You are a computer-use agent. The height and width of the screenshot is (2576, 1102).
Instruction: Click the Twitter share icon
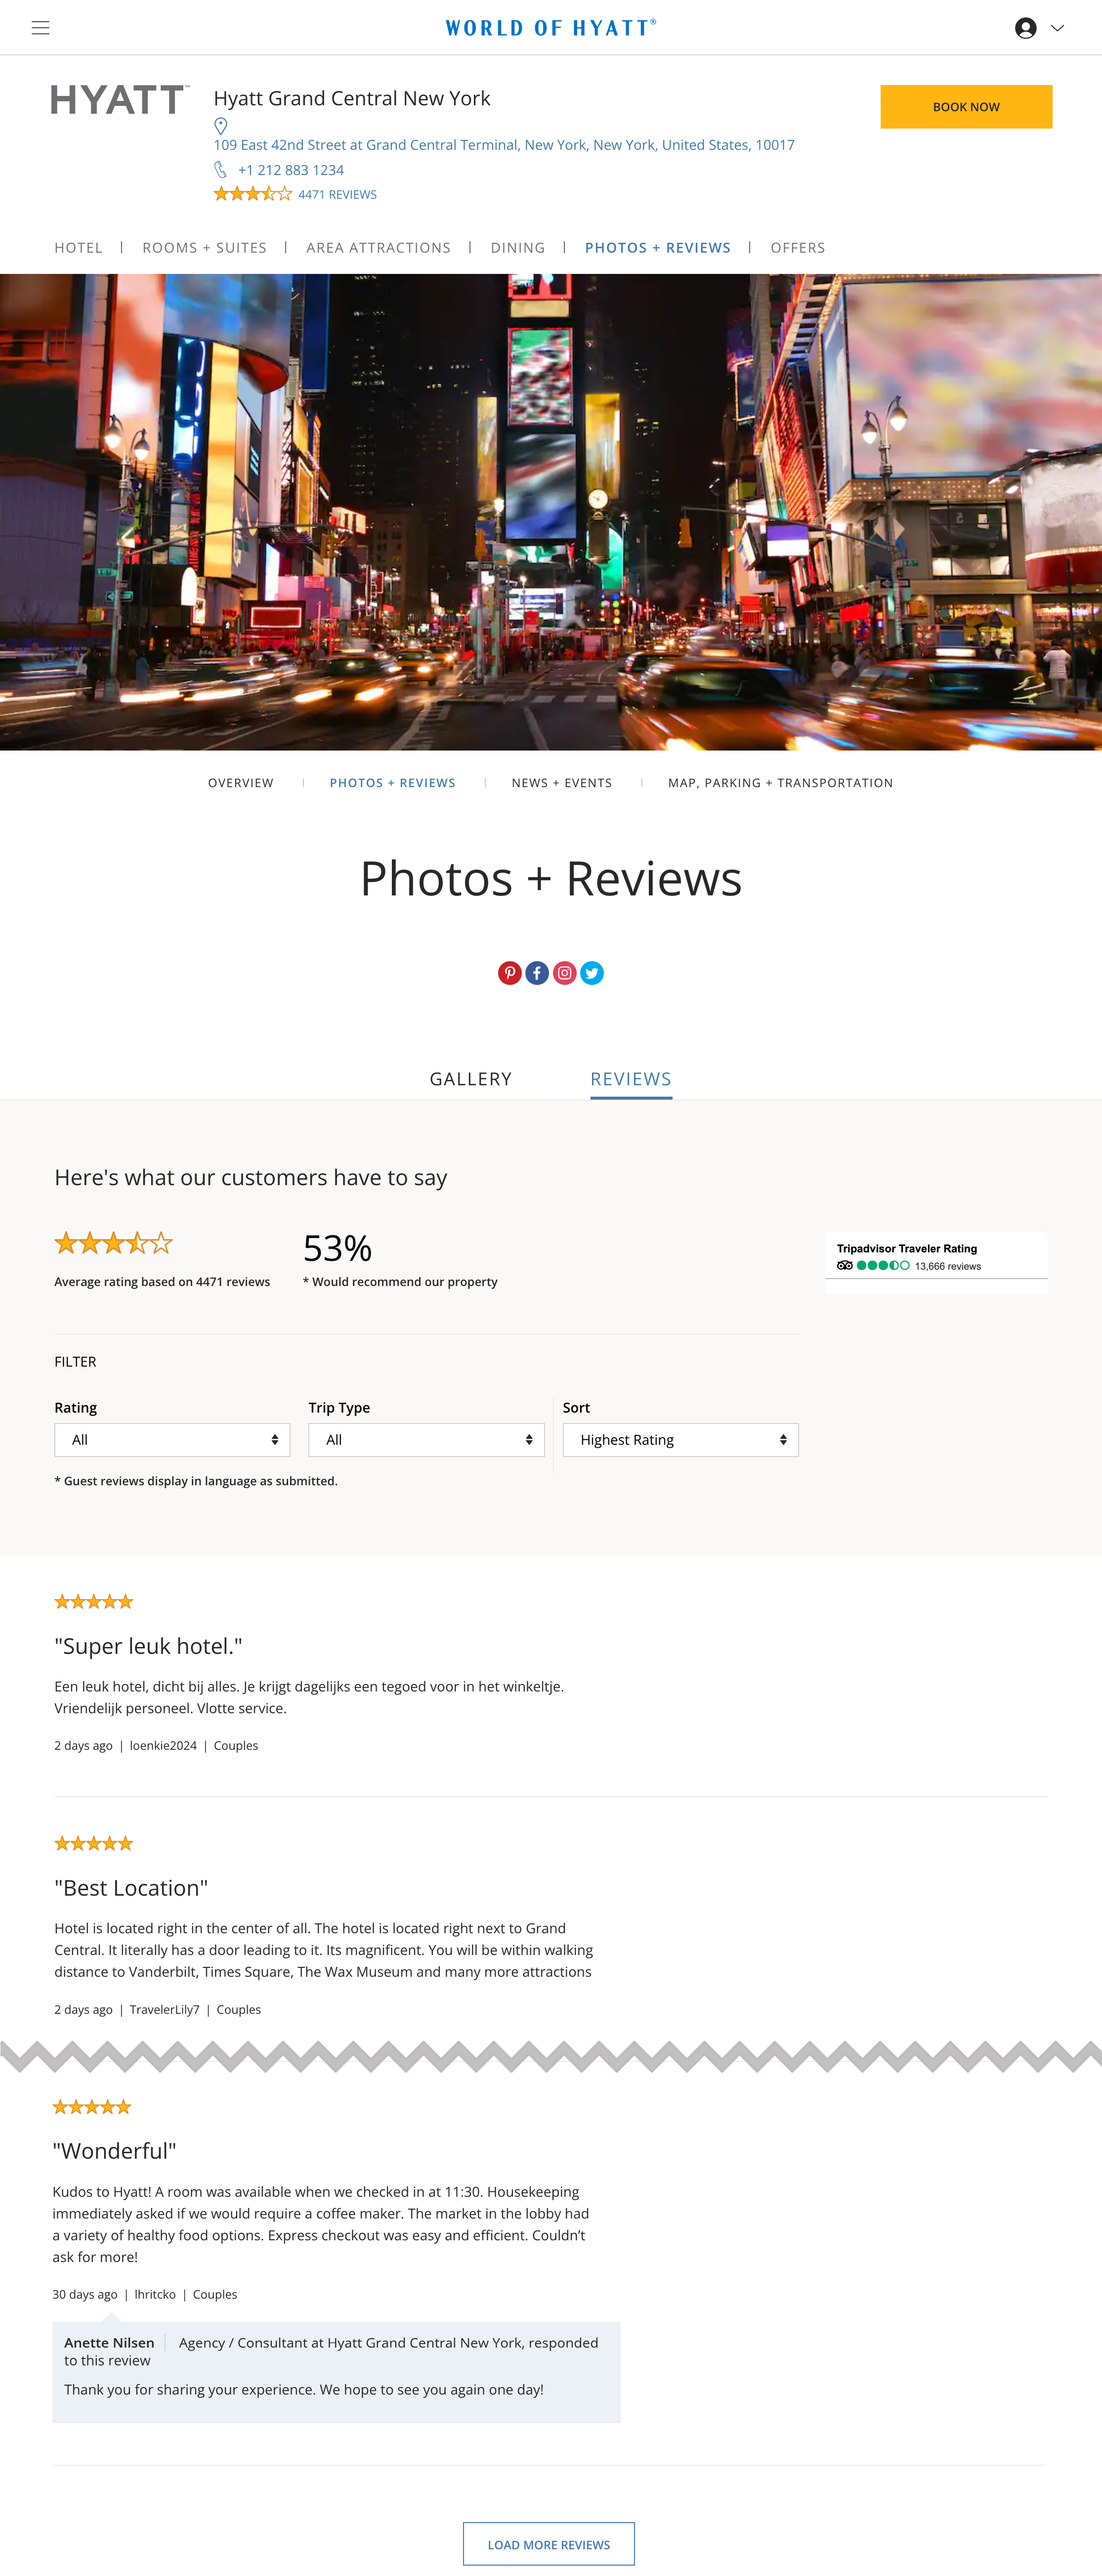592,973
